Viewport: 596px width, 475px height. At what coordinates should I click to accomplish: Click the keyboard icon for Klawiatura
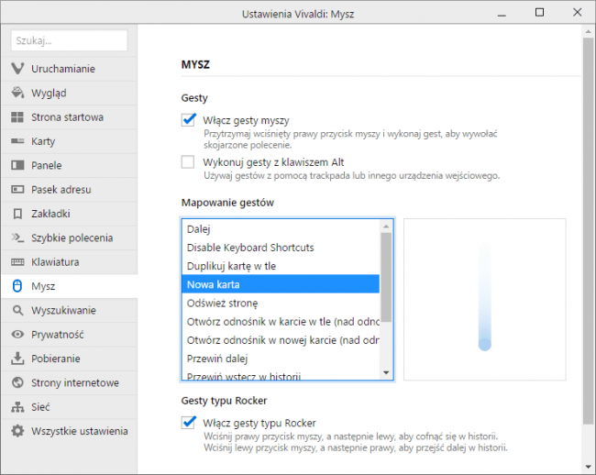click(17, 262)
